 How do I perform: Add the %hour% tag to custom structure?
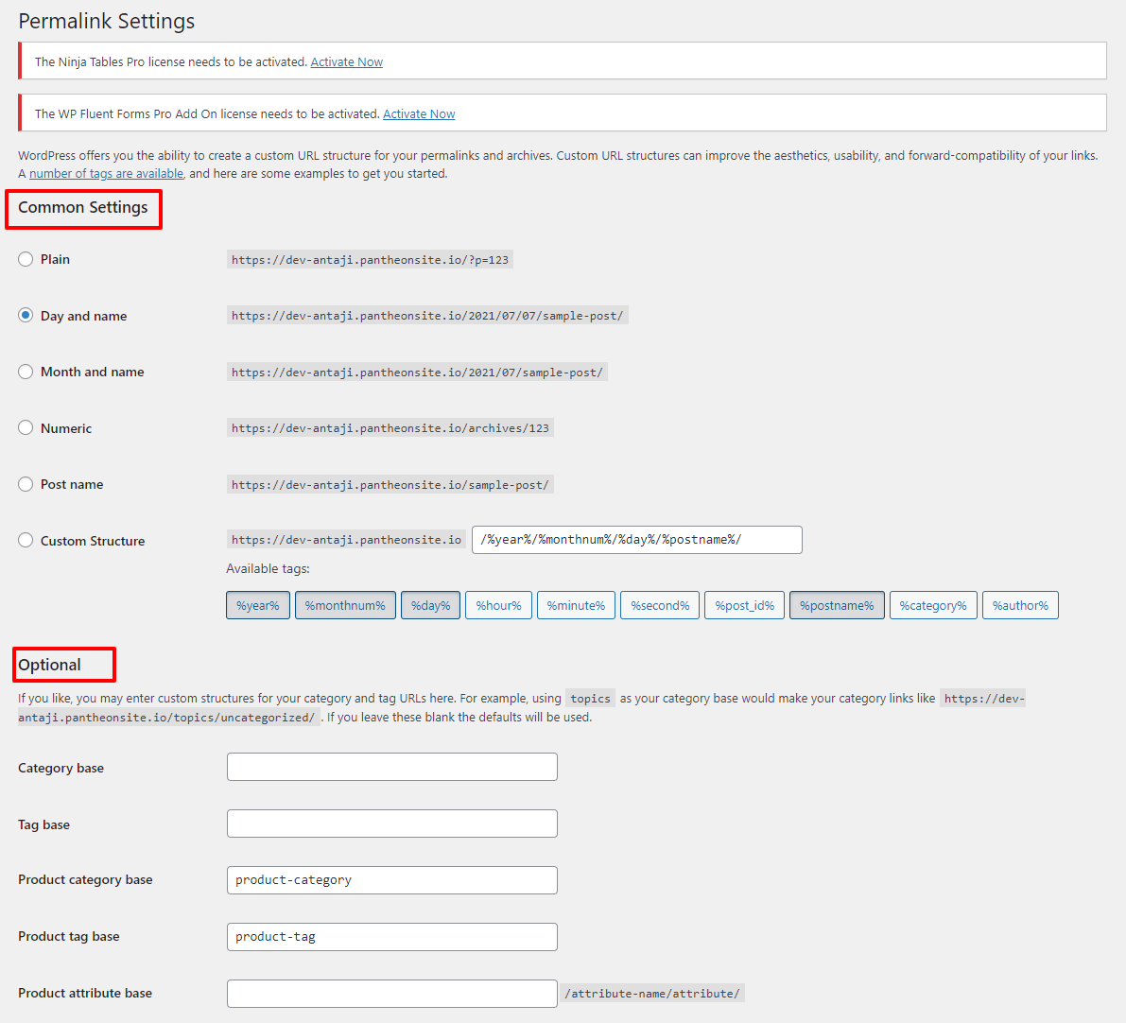point(498,605)
